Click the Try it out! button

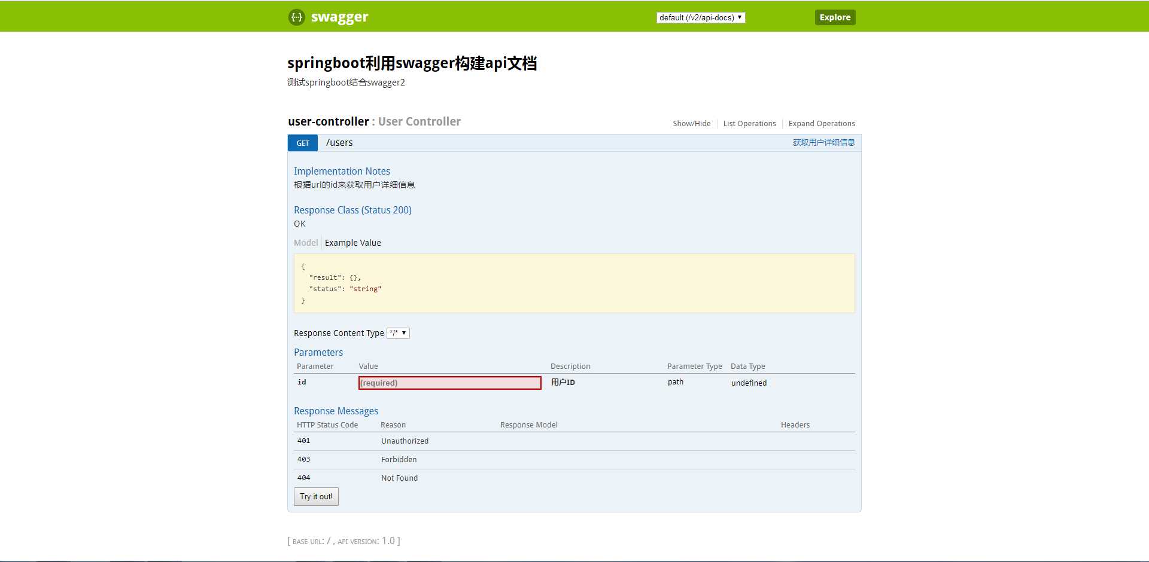(316, 496)
